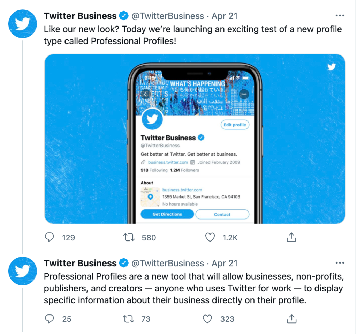Click the Contact button in the embedded image
Screen dimensions: 357x334
tap(222, 214)
